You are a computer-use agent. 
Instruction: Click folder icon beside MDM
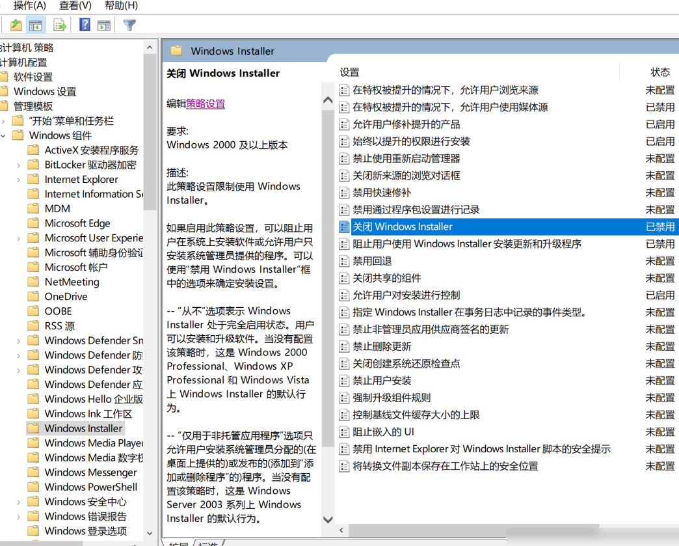coord(33,208)
